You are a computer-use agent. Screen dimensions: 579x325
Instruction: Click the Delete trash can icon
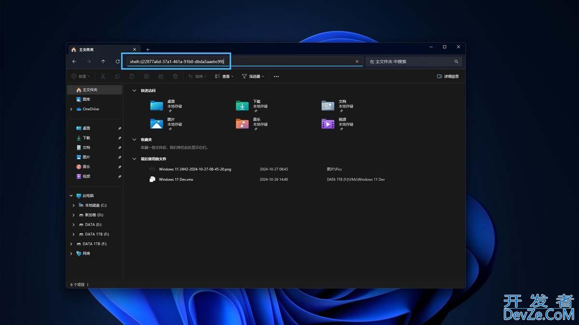click(x=175, y=76)
